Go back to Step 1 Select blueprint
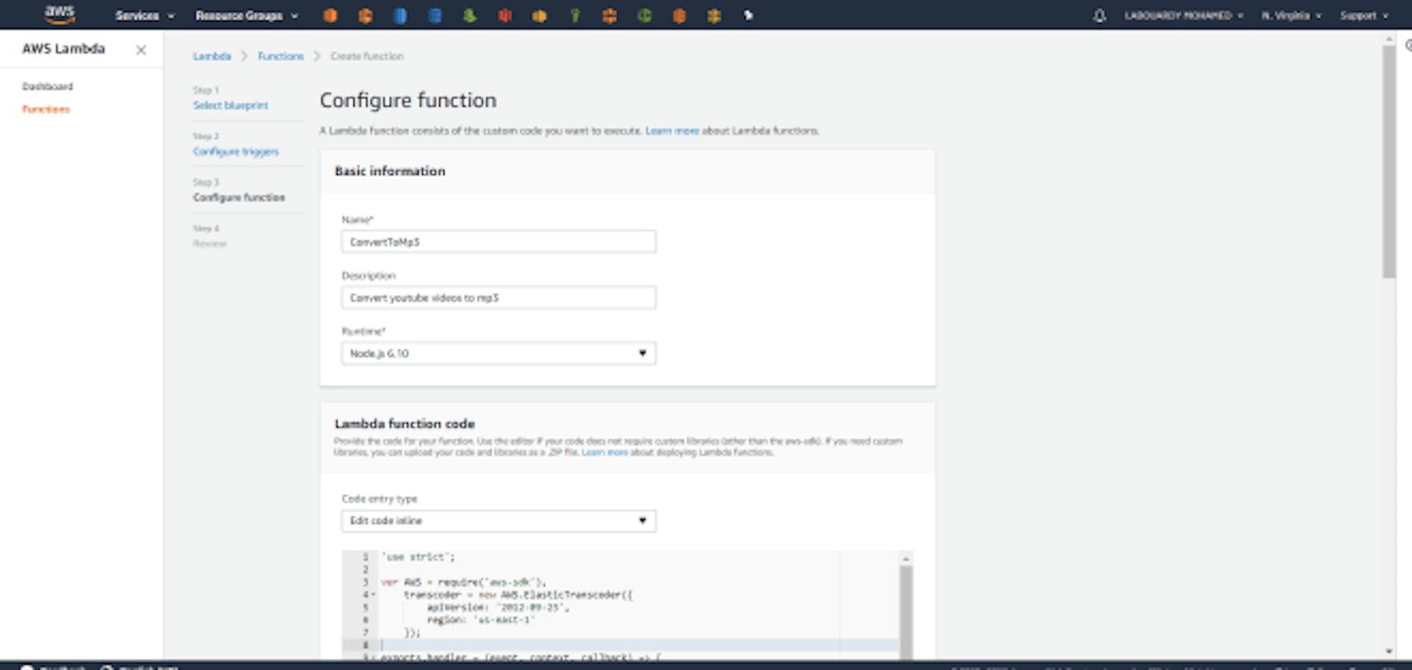The height and width of the screenshot is (670, 1412). tap(230, 105)
